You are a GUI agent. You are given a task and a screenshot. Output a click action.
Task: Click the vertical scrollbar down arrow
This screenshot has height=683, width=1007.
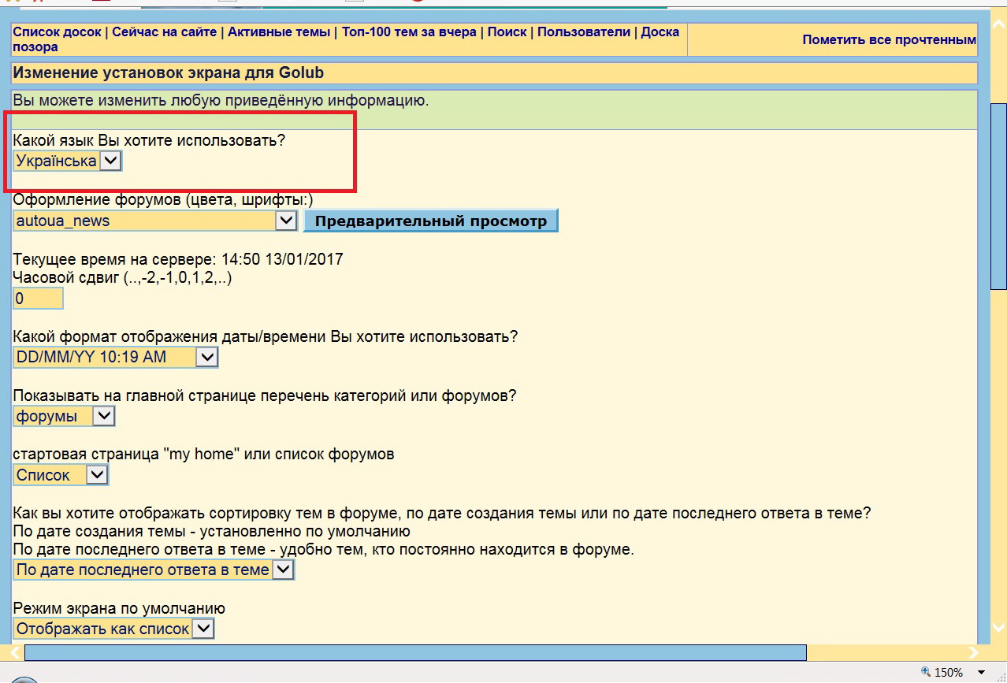pos(998,628)
